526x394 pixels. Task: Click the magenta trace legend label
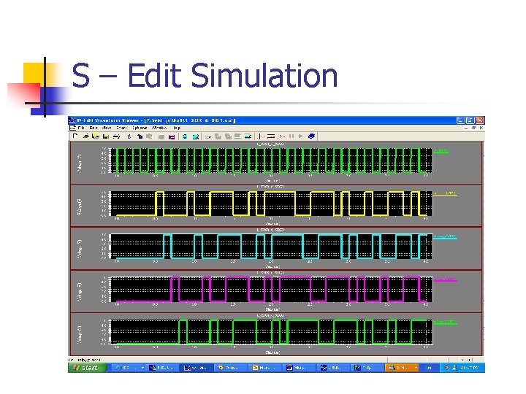[446, 279]
